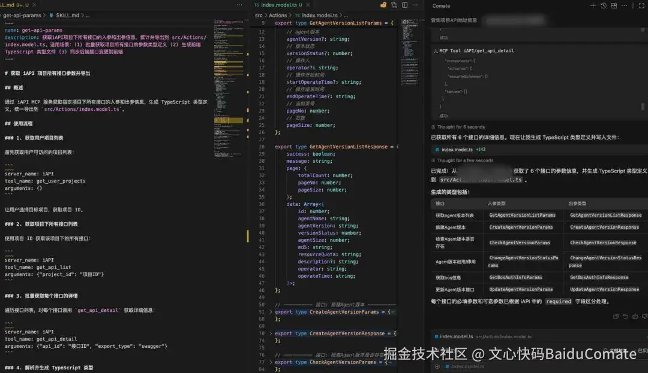
Task: Open index.model.ts +143 file change chip
Action: coord(460,150)
